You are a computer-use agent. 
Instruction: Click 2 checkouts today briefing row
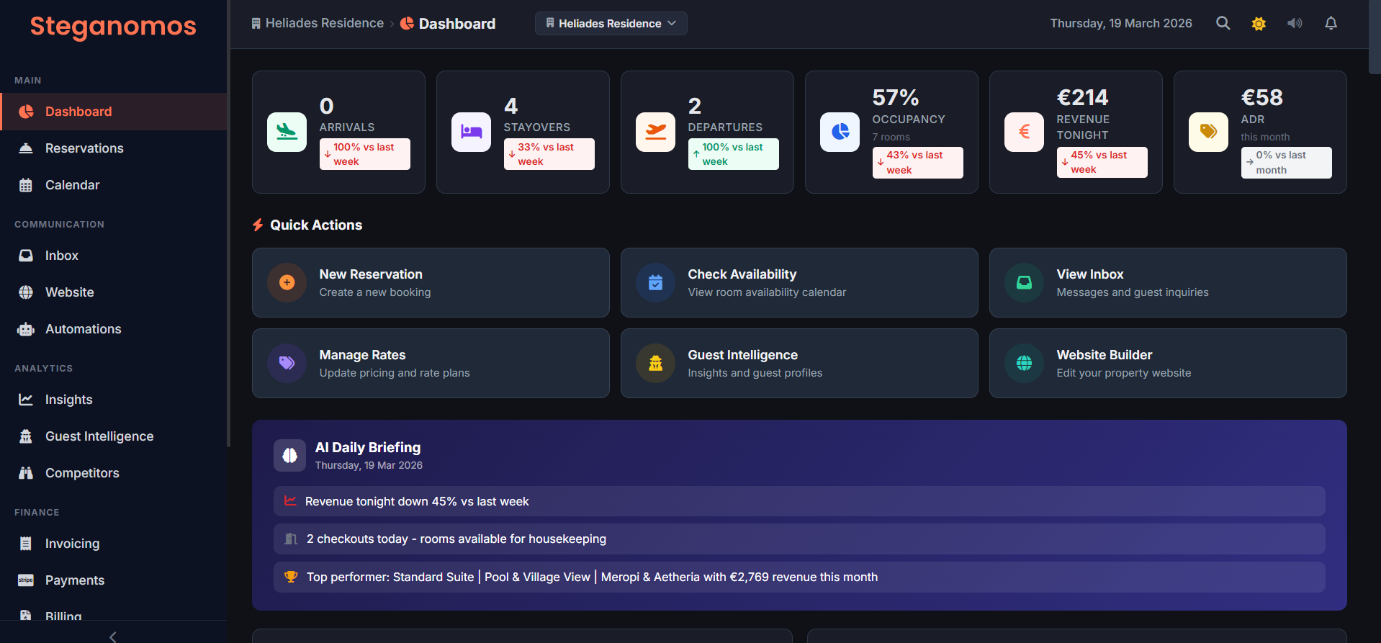click(799, 539)
